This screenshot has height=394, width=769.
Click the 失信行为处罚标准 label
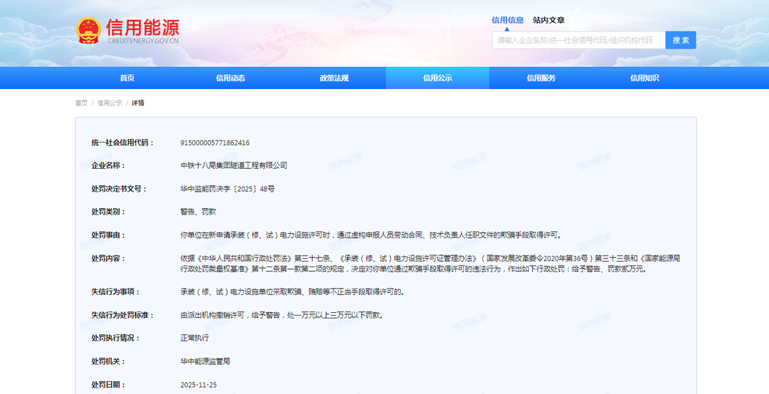point(122,315)
